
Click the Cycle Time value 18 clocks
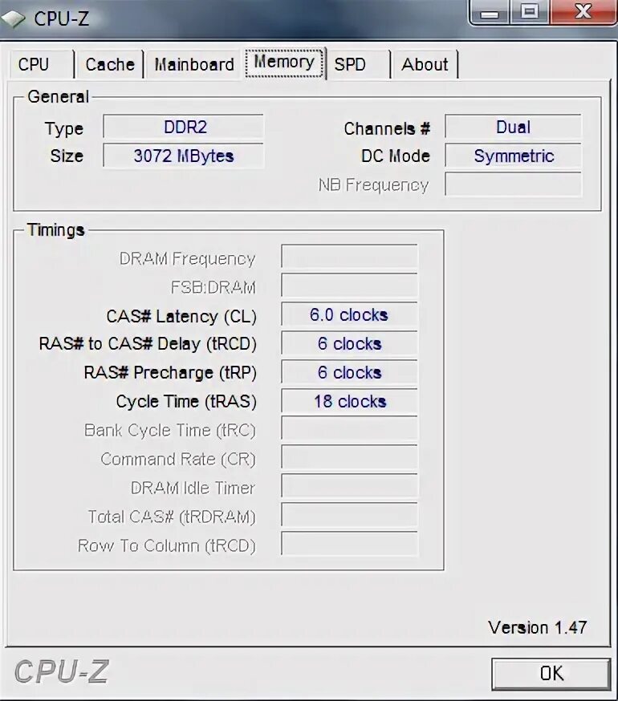point(349,400)
